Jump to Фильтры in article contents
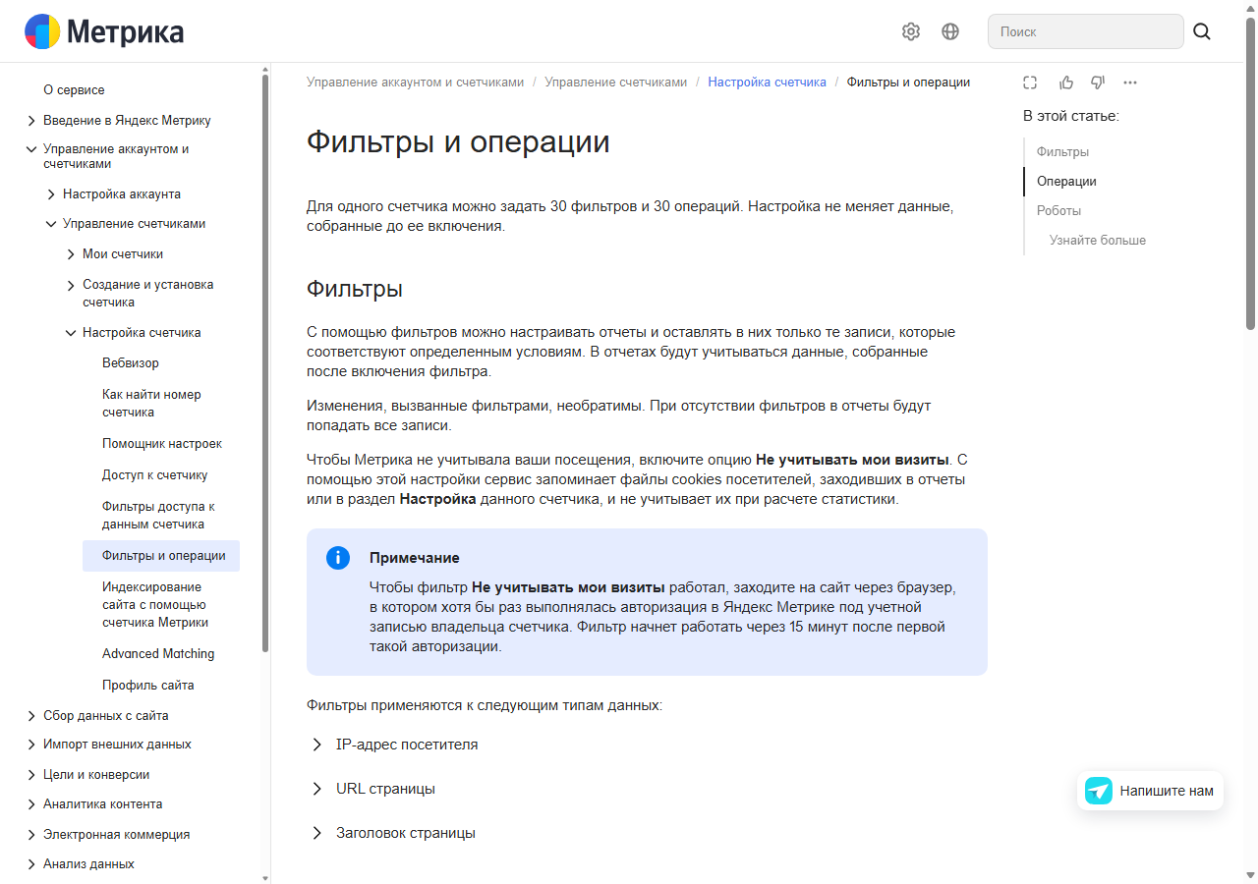 1062,152
